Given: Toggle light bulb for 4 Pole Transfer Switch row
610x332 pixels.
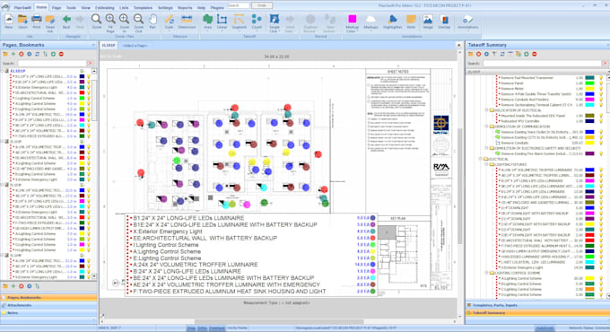Looking at the screenshot, I should point(601,94).
